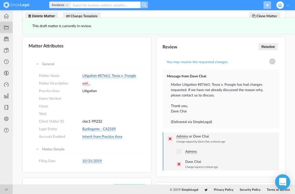This screenshot has width=295, height=194.
Task: Open the Matters folder icon in sidebar
Action: (6, 28)
